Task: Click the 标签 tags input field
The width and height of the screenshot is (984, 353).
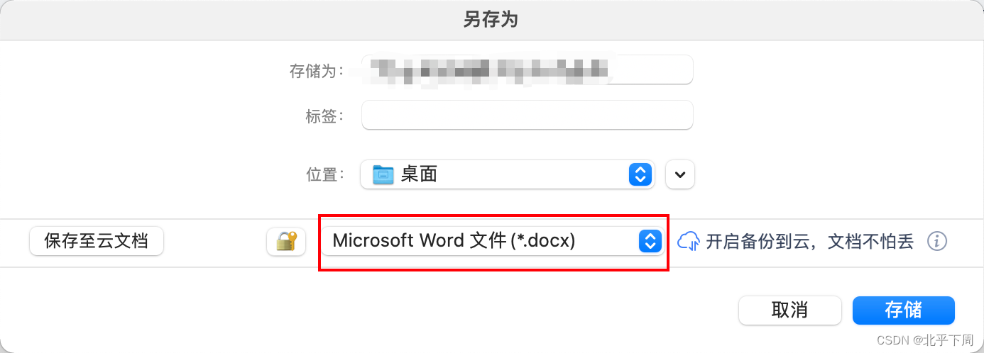Action: [527, 115]
